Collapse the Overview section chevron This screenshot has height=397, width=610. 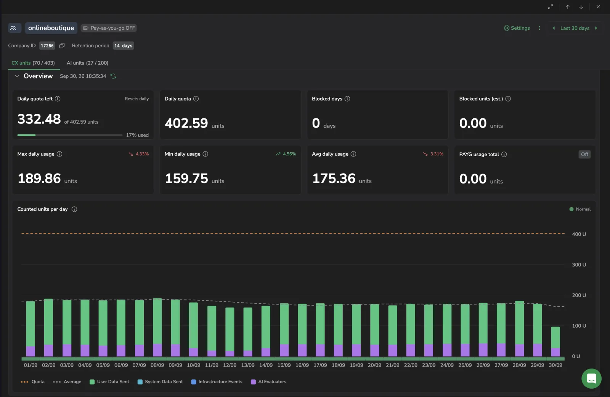[17, 76]
